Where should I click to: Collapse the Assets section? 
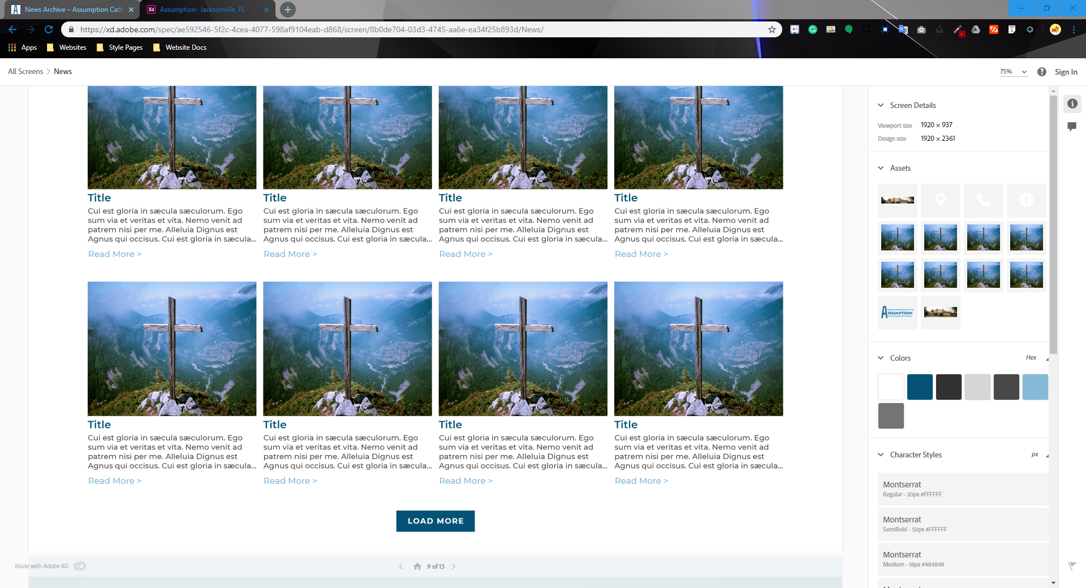[881, 168]
